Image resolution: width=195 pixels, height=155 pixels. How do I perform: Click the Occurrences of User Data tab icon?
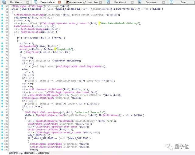[x=67, y=2]
